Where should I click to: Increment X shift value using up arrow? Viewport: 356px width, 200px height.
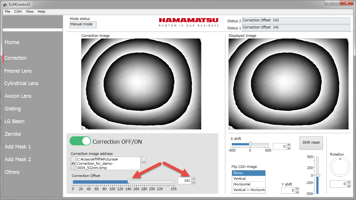289,145
